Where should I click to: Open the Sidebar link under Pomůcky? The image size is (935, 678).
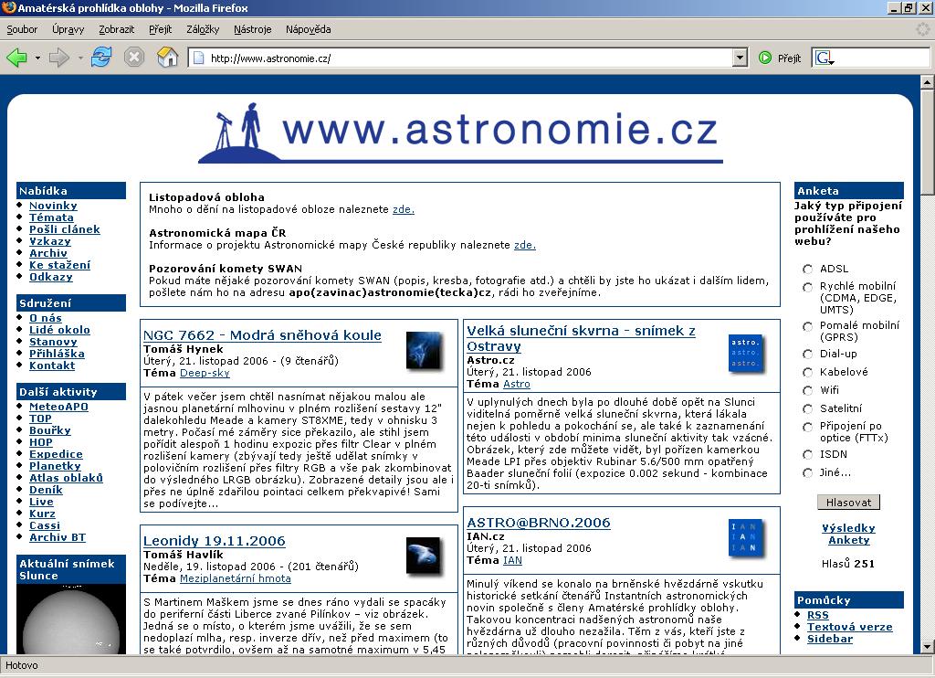click(x=829, y=639)
